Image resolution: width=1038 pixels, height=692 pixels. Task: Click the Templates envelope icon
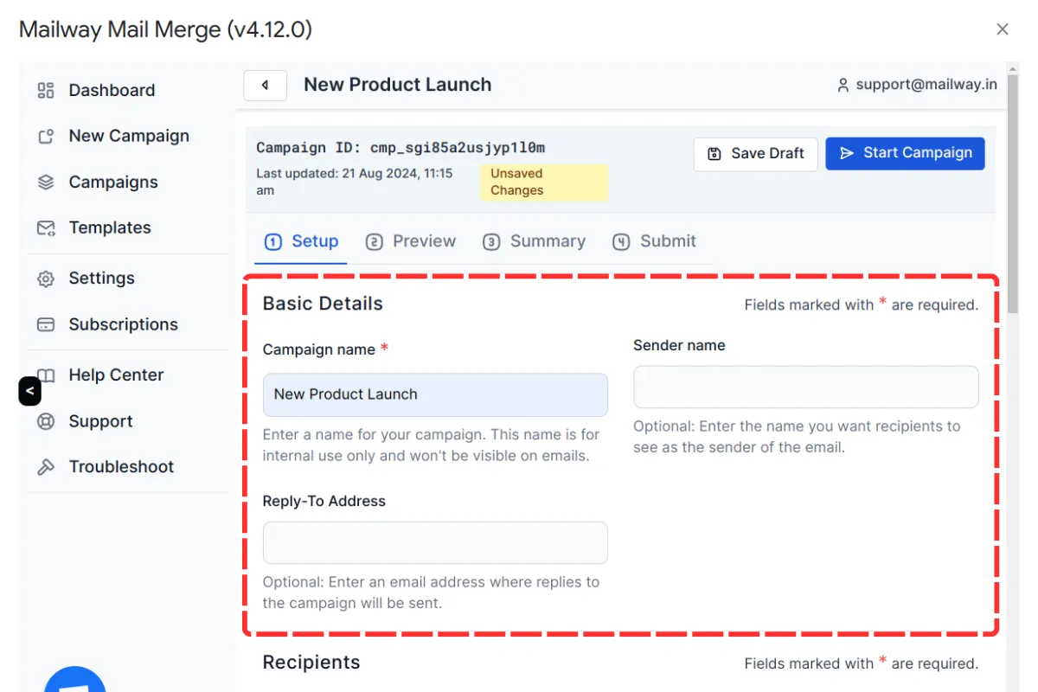pos(46,228)
